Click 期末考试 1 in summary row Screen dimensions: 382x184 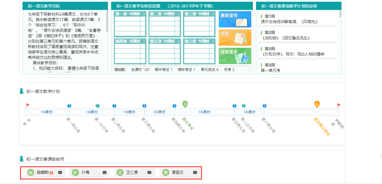(x=186, y=70)
